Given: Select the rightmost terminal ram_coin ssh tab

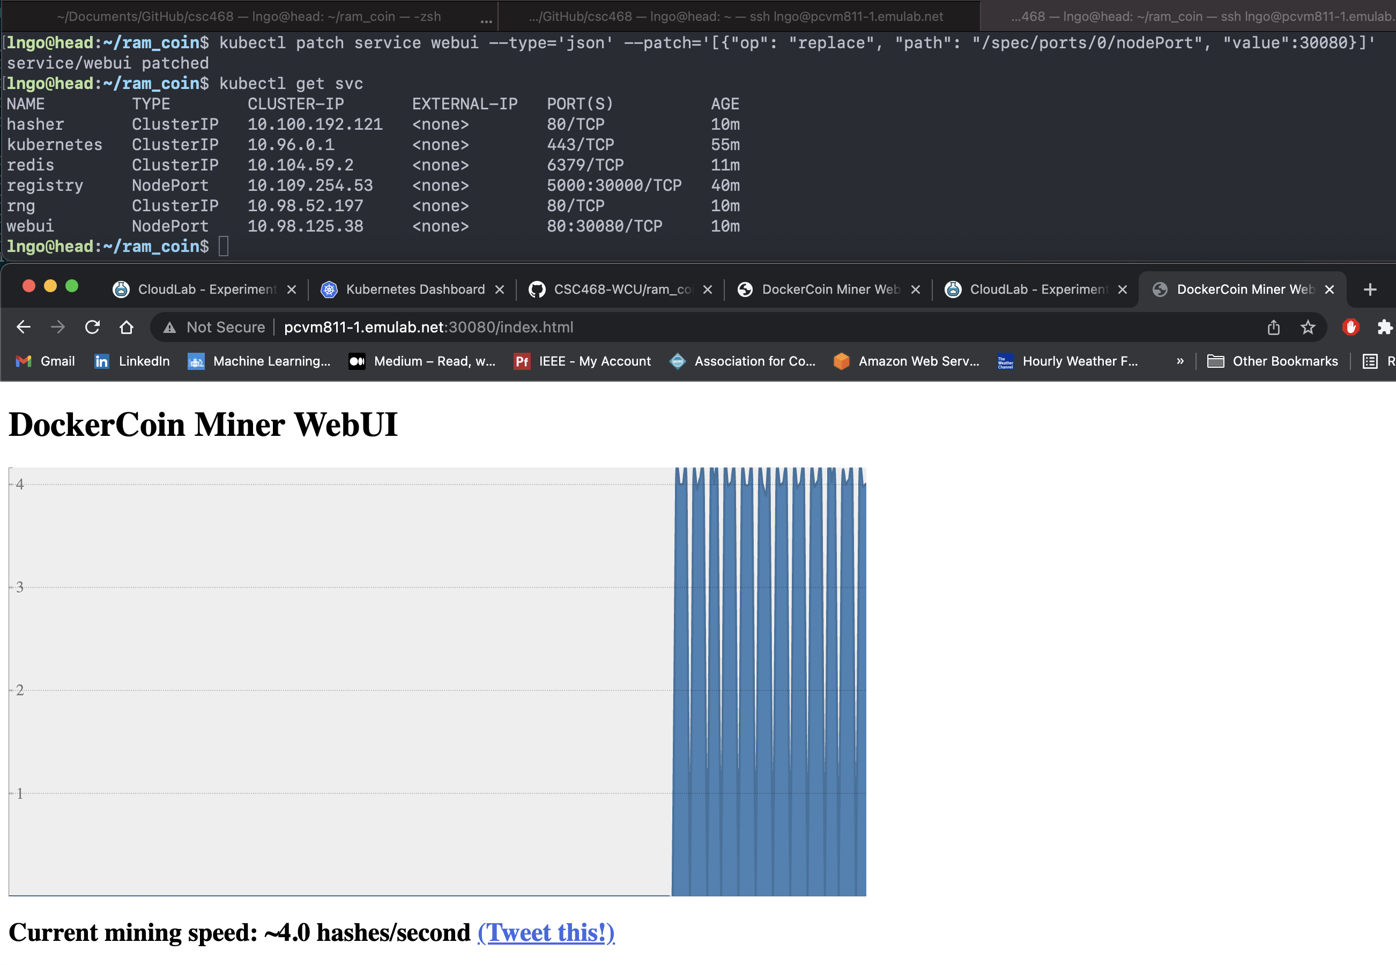Looking at the screenshot, I should pos(1190,16).
